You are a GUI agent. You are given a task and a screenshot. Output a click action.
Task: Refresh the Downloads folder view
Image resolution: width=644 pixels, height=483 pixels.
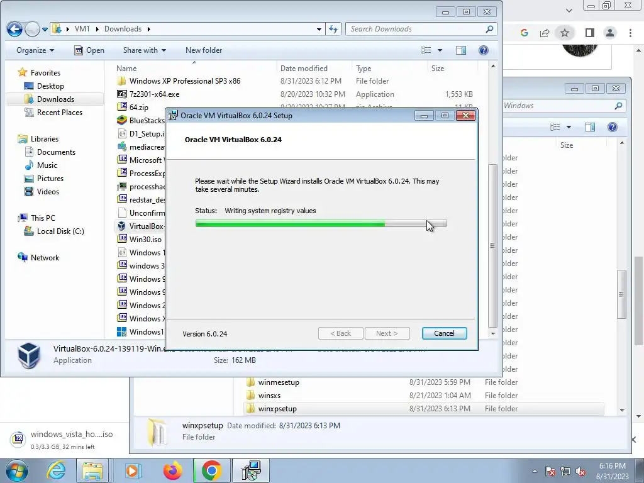coord(333,29)
